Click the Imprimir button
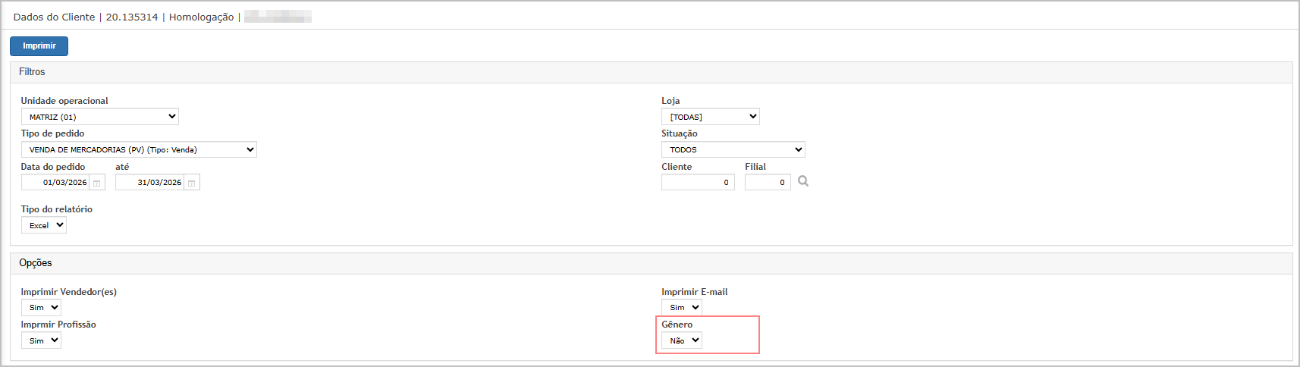Viewport: 1300px width, 367px height. click(x=39, y=46)
